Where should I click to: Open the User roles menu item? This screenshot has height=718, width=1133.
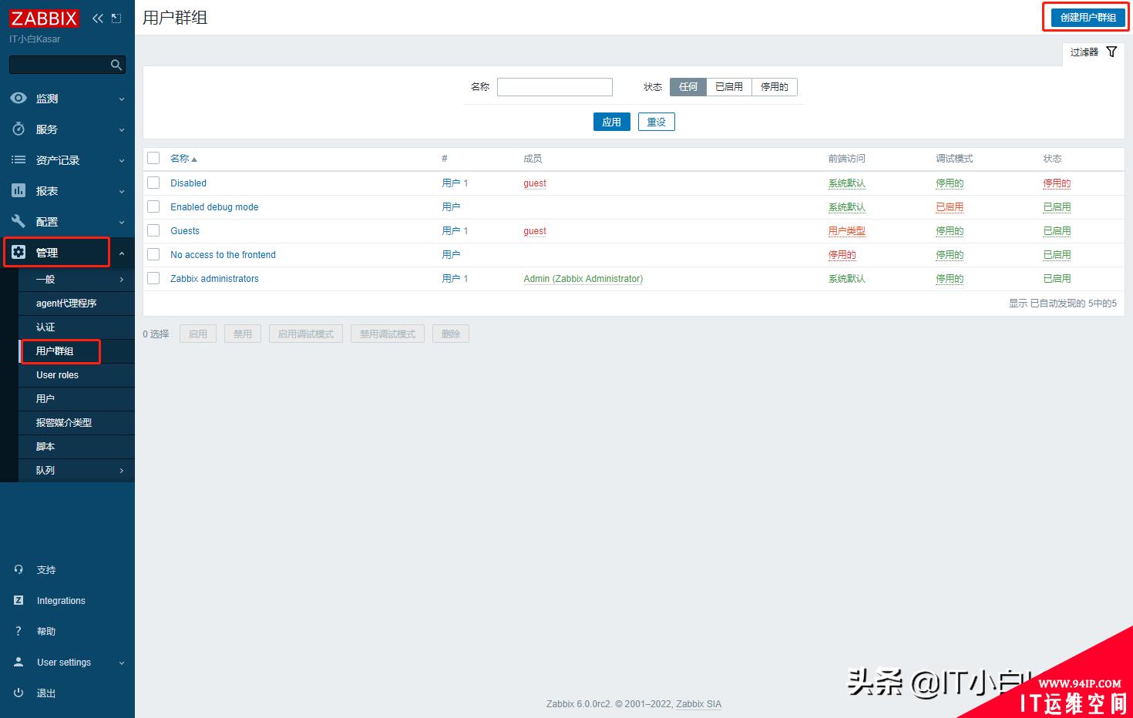point(76,375)
